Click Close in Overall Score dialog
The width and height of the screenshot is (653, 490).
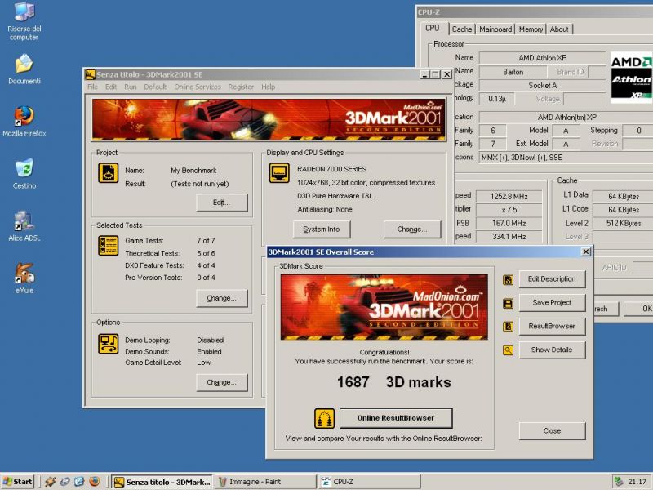tap(552, 431)
